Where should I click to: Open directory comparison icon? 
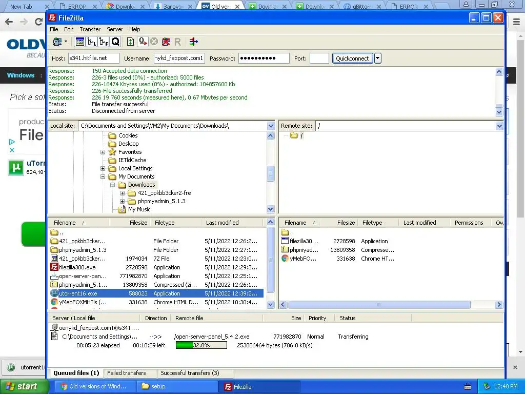193,42
